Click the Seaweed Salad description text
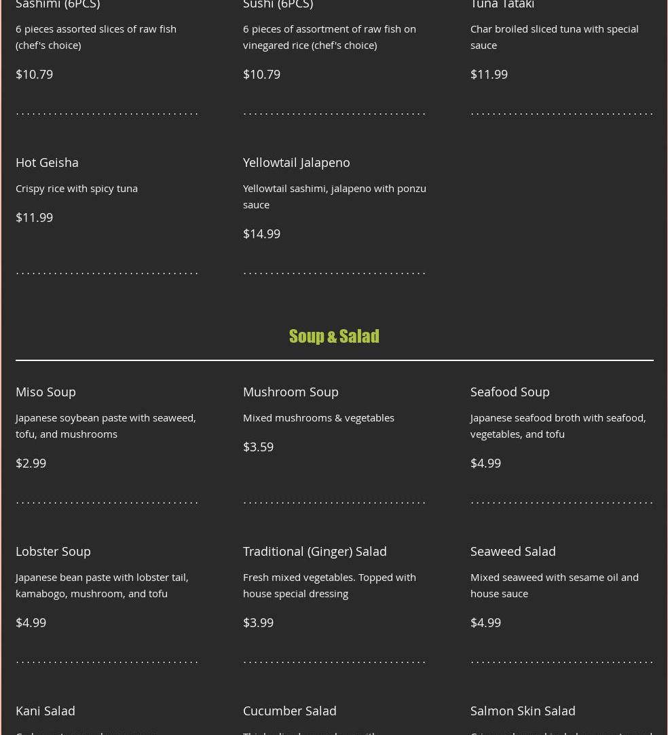This screenshot has height=735, width=668. (554, 586)
